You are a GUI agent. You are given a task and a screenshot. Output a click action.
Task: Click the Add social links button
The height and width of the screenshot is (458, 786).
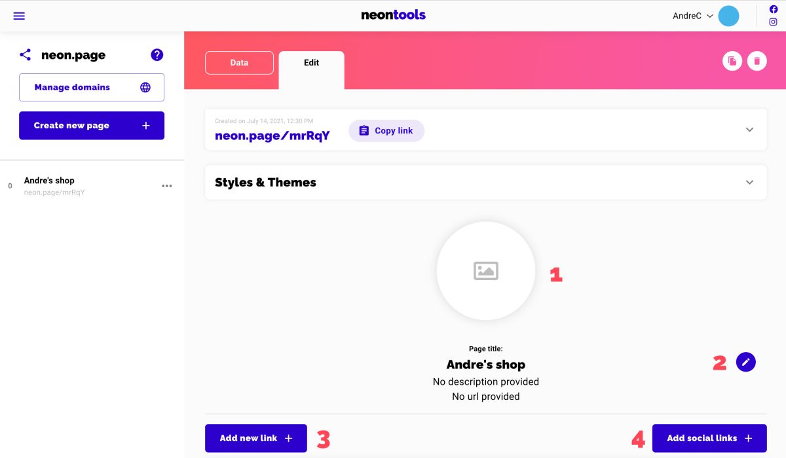[709, 438]
